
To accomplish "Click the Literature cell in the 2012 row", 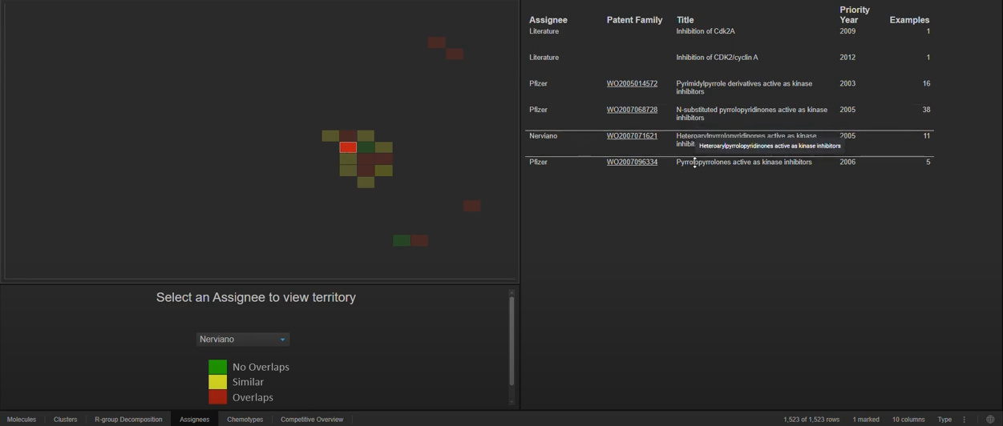I will tap(544, 58).
